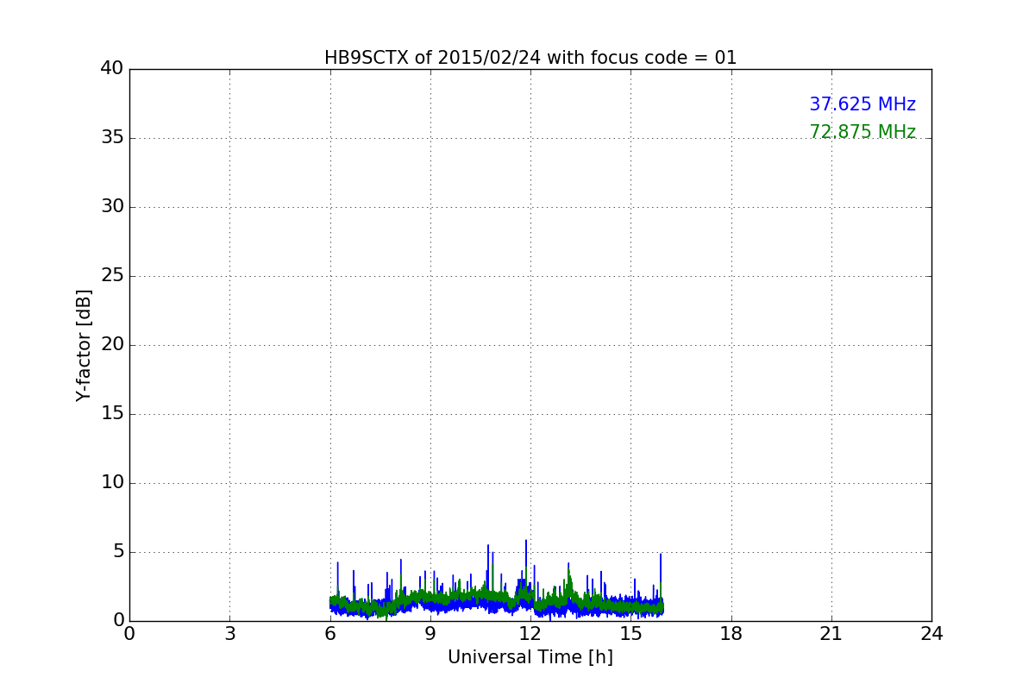1035x690 pixels.
Task: Click the x-axis tick label '18'
Action: click(731, 634)
